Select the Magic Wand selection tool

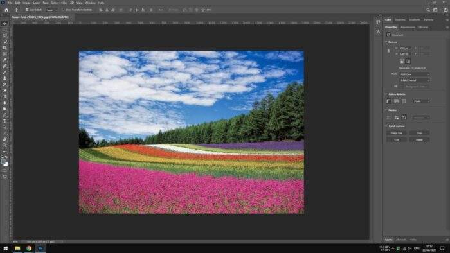[4, 42]
